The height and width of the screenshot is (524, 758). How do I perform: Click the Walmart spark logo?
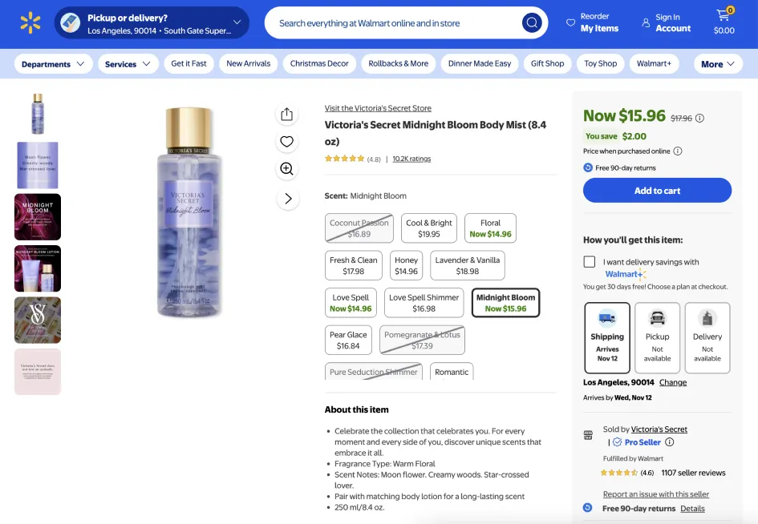30,23
